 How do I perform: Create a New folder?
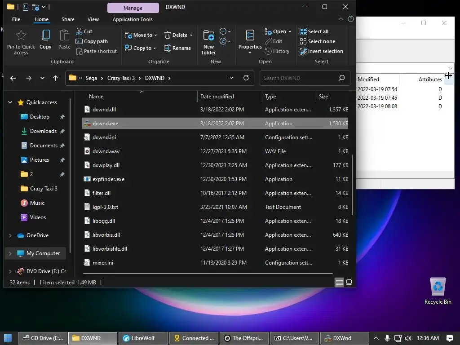208,42
